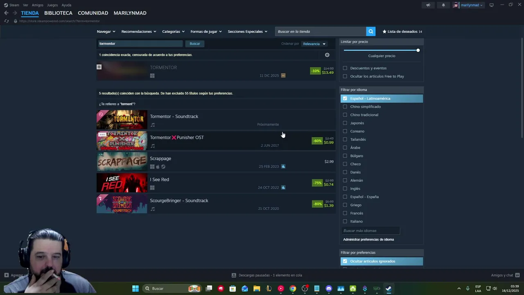The height and width of the screenshot is (295, 524).
Task: Check the Español - España filter
Action: tap(345, 197)
